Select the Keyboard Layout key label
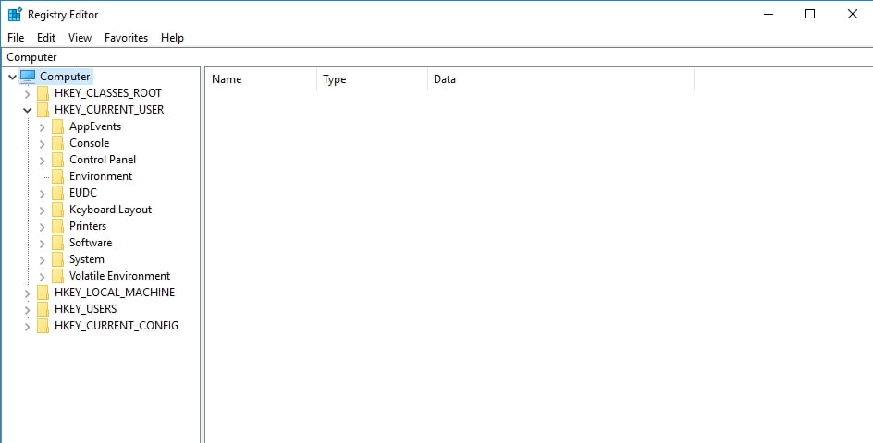The height and width of the screenshot is (443, 873). pyautogui.click(x=110, y=210)
